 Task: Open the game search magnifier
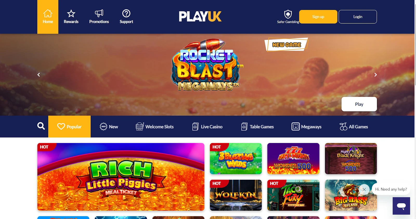pos(41,126)
